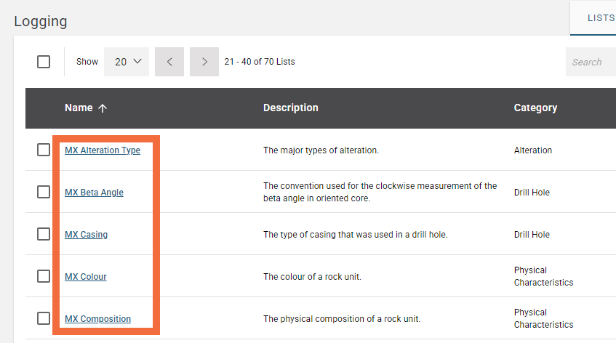Click the Description column header
Viewport: 616px width, 343px height.
point(290,108)
